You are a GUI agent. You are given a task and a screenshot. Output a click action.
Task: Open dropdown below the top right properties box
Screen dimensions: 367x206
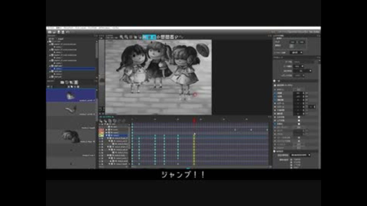(296, 53)
